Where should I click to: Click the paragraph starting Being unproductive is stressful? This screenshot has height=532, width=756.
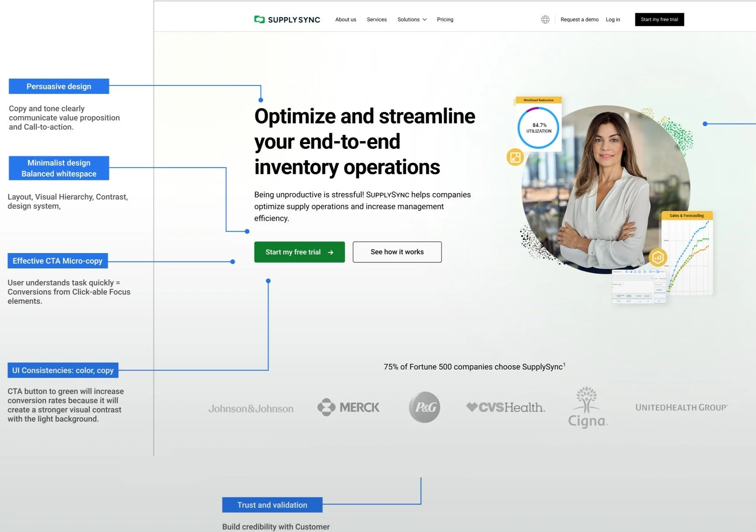click(x=363, y=207)
